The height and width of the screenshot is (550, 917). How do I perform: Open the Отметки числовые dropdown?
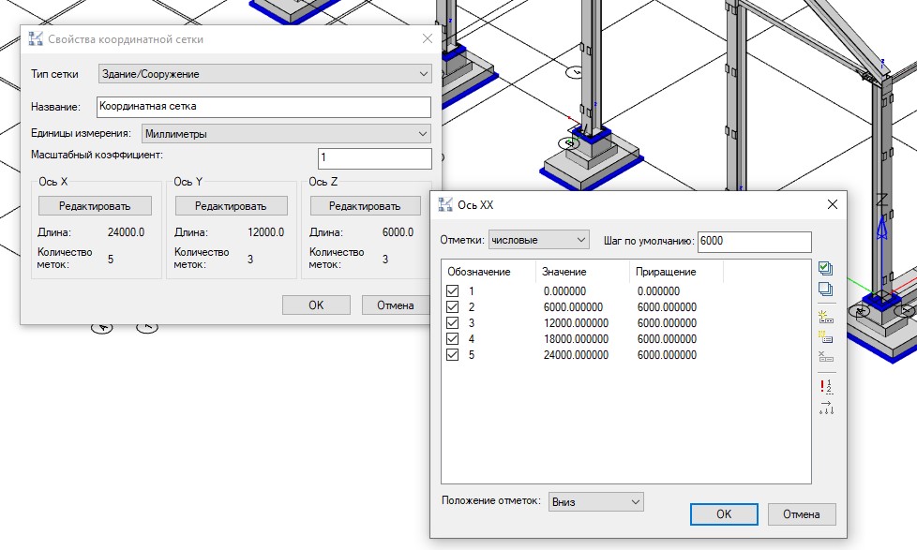click(x=538, y=240)
